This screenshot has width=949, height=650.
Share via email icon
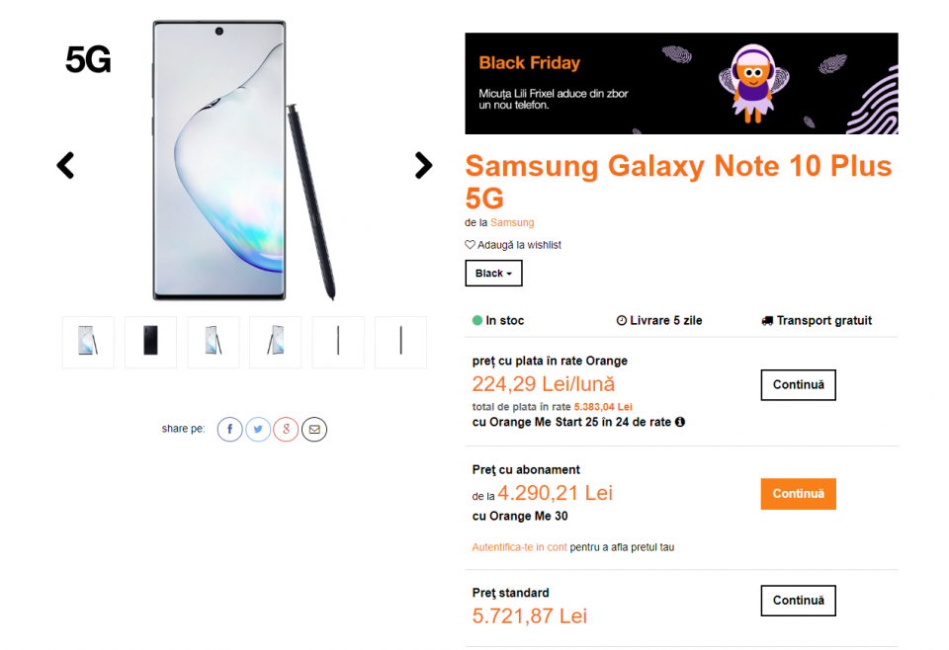(x=314, y=429)
